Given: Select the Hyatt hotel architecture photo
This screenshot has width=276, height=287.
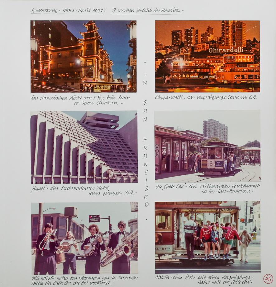Looking at the screenshot, I should click(x=84, y=147).
